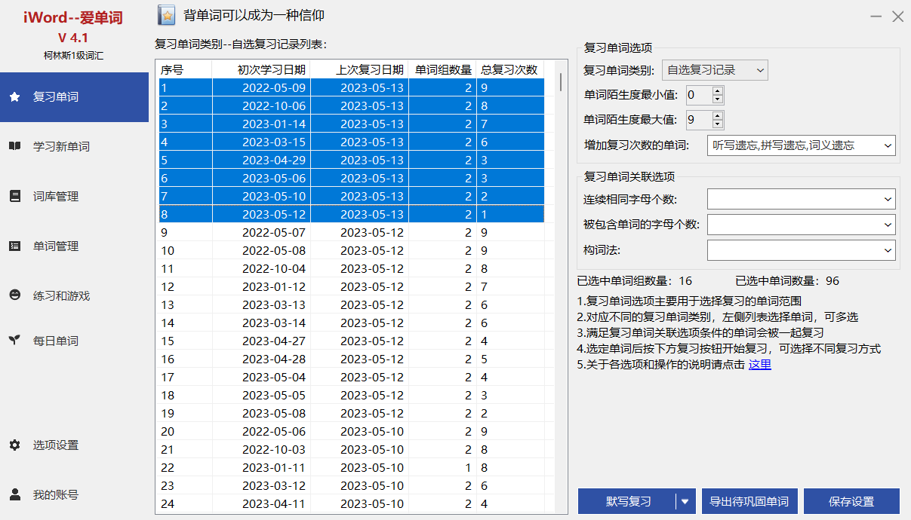Sort by 总复习次数 column header

point(509,69)
